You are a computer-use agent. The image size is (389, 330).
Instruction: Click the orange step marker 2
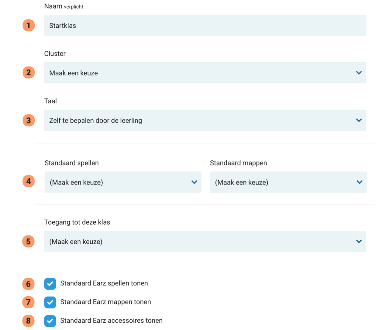(x=28, y=73)
